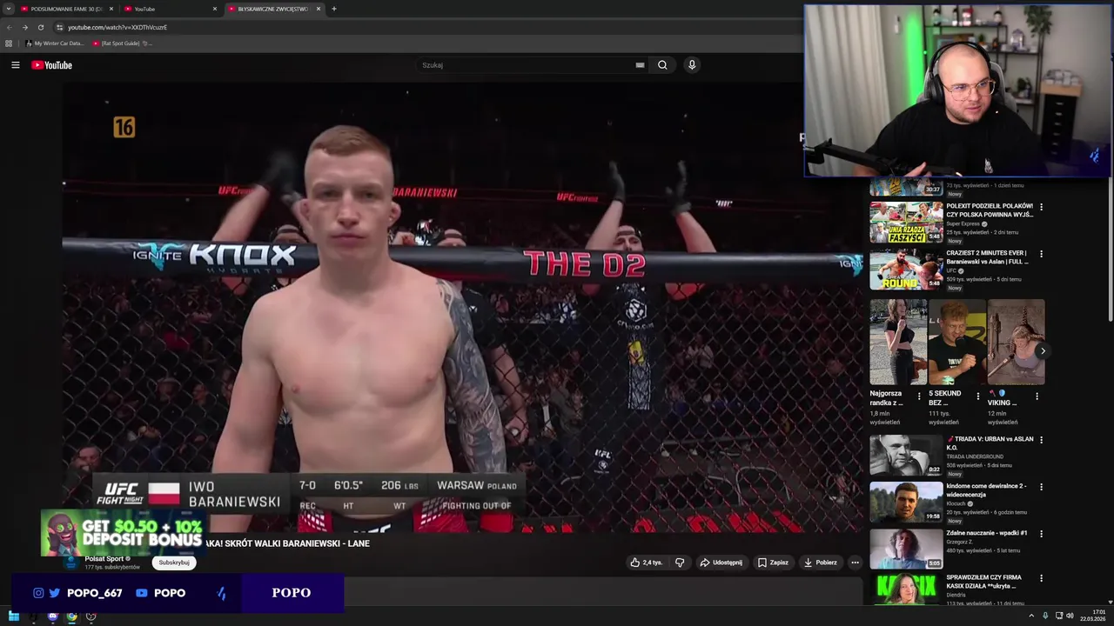Like the video with thumbs up
The image size is (1114, 626).
(x=647, y=563)
